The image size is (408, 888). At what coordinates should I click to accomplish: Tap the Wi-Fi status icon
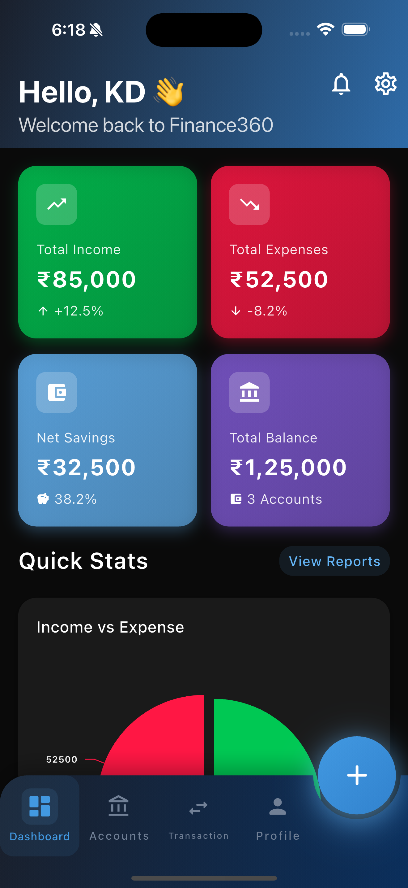click(325, 29)
